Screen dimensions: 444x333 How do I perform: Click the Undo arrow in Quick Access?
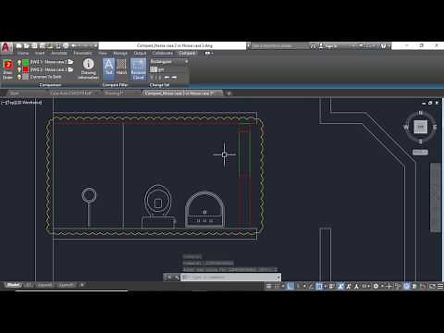pos(74,45)
